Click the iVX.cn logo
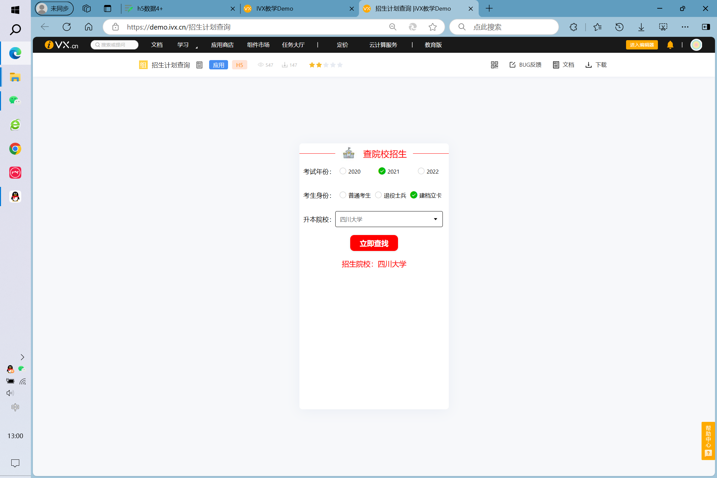 (x=62, y=45)
